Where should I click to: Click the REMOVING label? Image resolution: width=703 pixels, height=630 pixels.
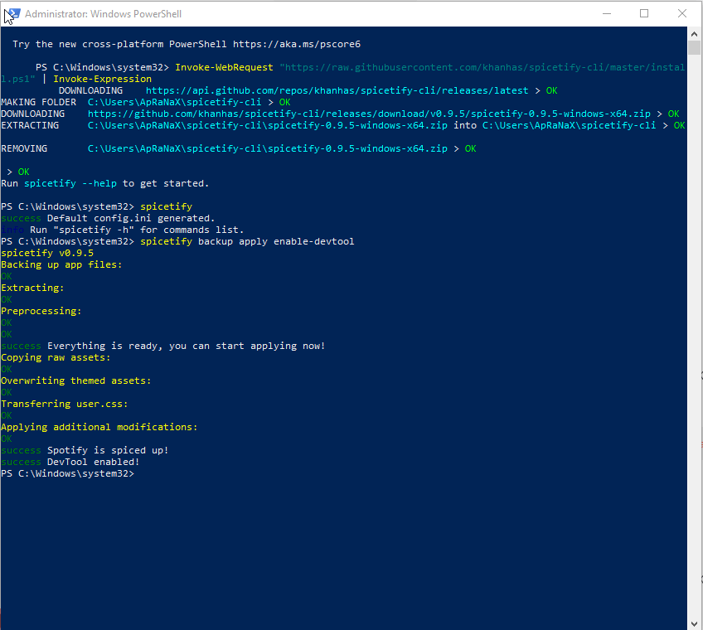pyautogui.click(x=24, y=148)
